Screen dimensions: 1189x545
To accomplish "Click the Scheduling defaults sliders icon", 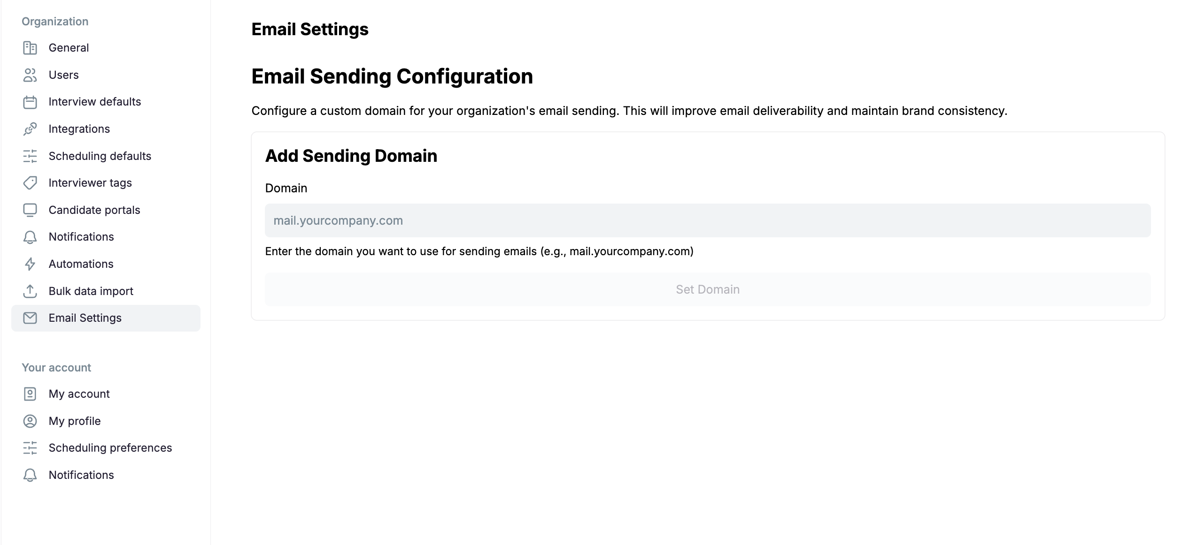I will 30,156.
